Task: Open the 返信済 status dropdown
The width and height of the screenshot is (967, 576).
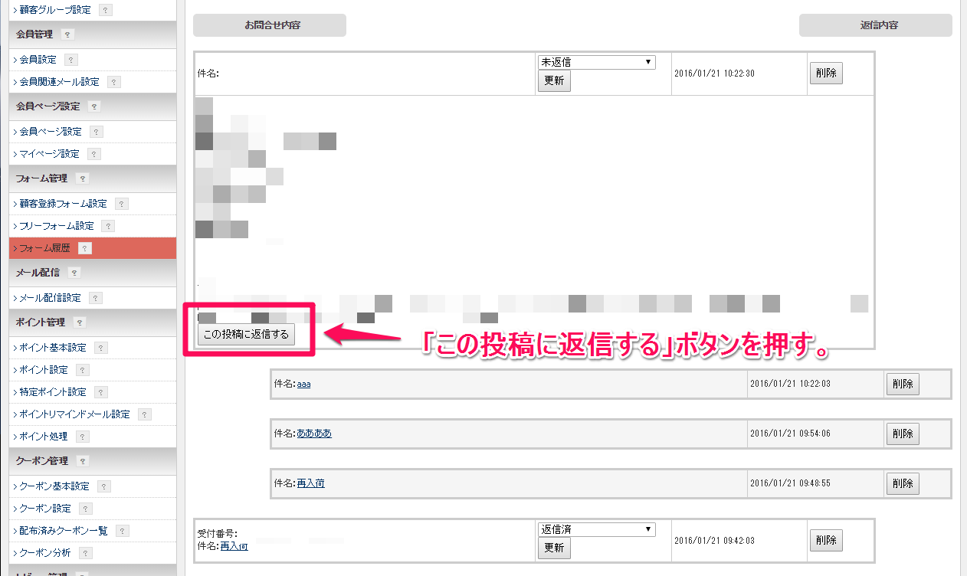Action: (596, 529)
